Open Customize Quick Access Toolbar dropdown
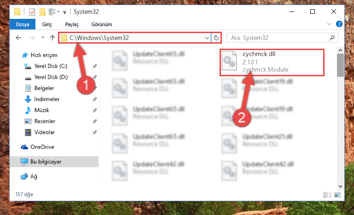The image size is (354, 215). (64, 12)
